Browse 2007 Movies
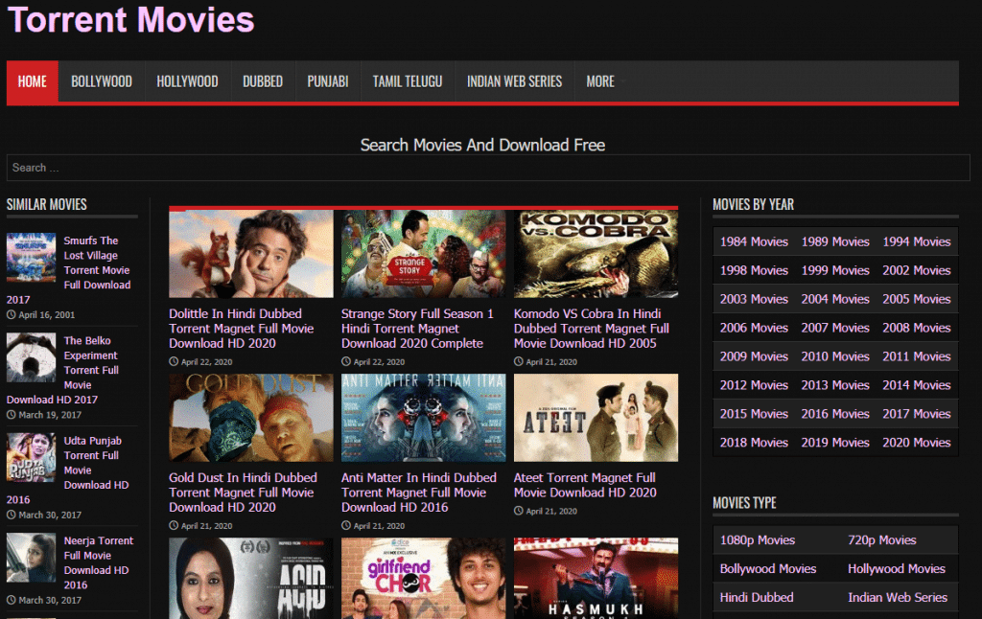The height and width of the screenshot is (619, 982). tap(835, 328)
